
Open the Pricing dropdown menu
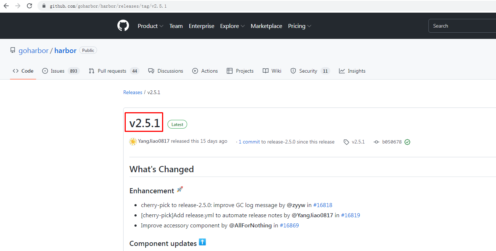[x=299, y=26]
